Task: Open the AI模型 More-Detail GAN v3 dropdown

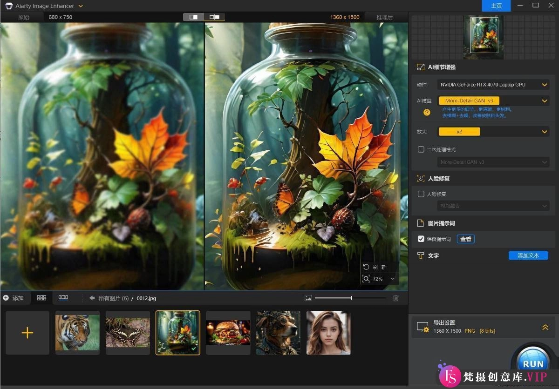Action: coord(494,101)
